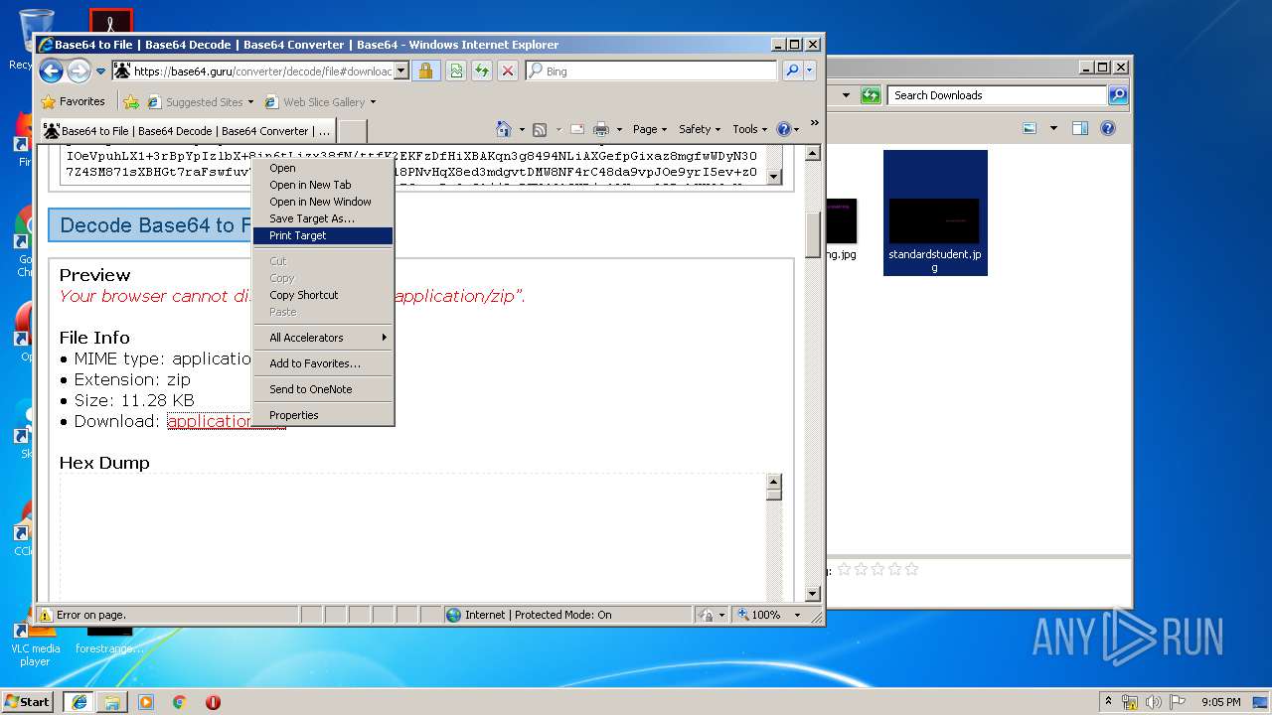The image size is (1272, 715).
Task: Open the search provider dropdown arrow
Action: pos(809,71)
